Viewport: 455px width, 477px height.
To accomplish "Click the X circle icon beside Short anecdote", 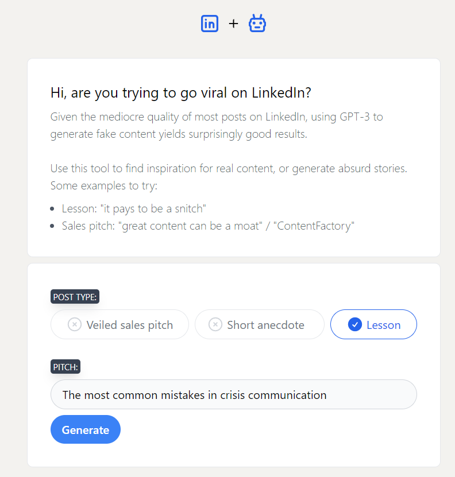I will 215,325.
